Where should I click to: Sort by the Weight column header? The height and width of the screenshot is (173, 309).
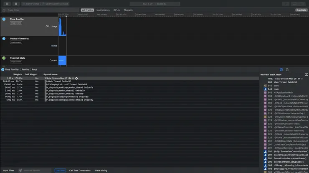coord(18,74)
